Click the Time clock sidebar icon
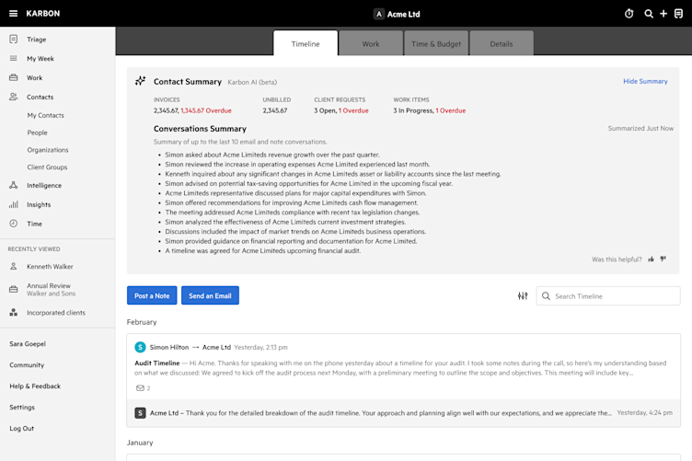692x461 pixels. [14, 224]
